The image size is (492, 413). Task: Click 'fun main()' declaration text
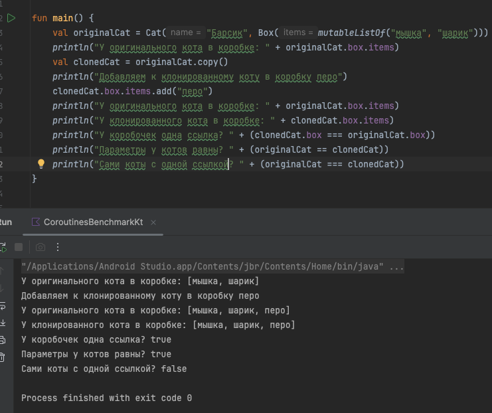coord(57,18)
